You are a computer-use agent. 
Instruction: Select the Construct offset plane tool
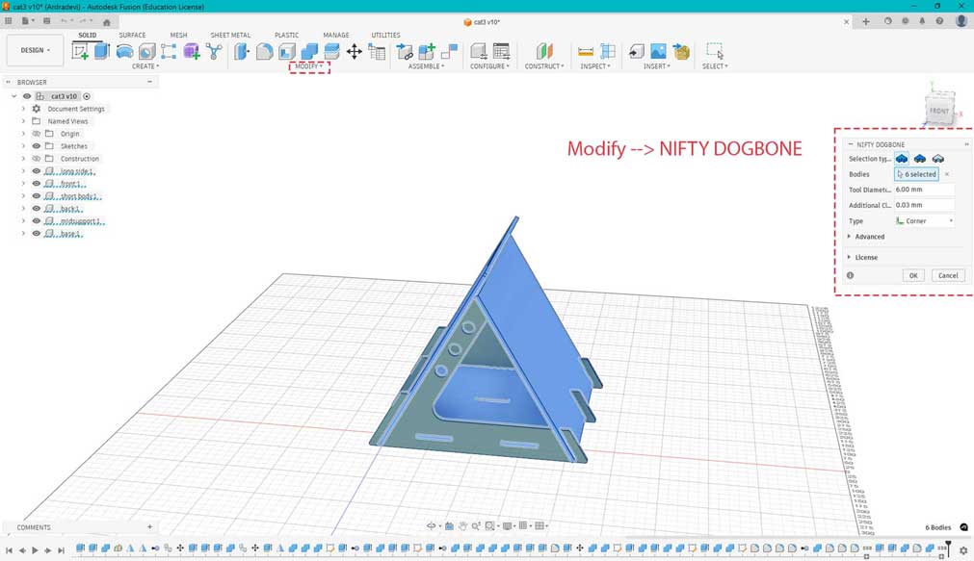(544, 51)
